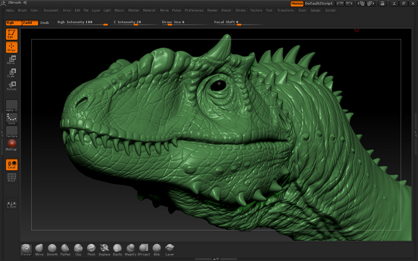Open the Alpha picker thumbnail
This screenshot has height=261, width=418.
click(12, 105)
